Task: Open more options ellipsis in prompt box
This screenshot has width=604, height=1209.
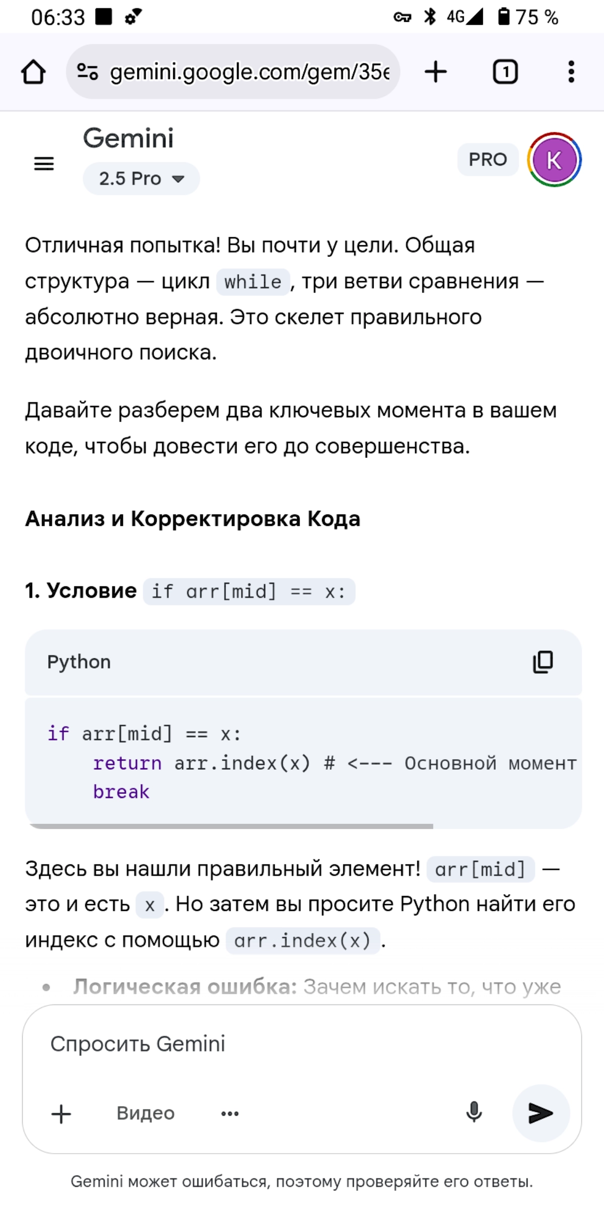Action: click(x=230, y=1113)
